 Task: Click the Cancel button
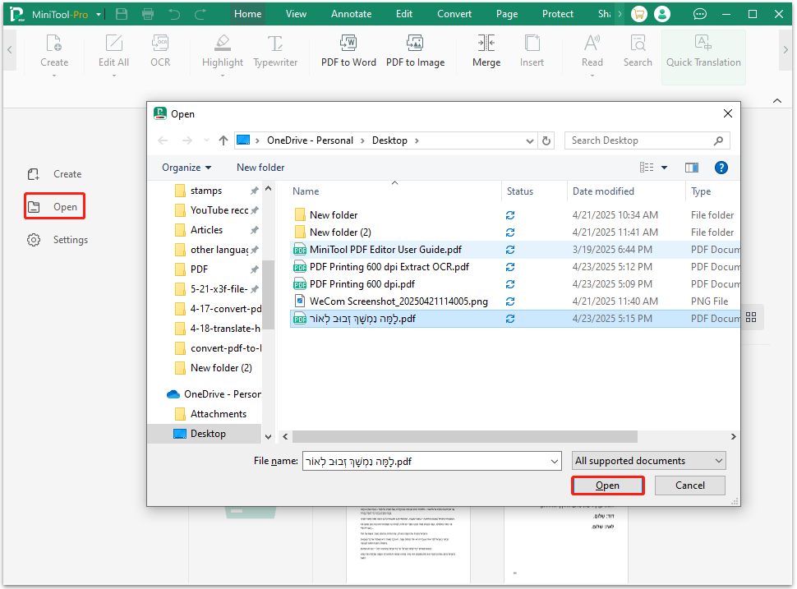pyautogui.click(x=689, y=485)
